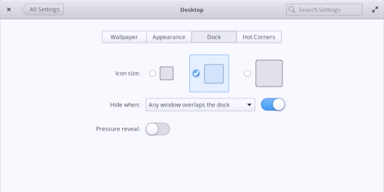
Task: Enable the Pressure reveal switch
Action: (x=158, y=129)
